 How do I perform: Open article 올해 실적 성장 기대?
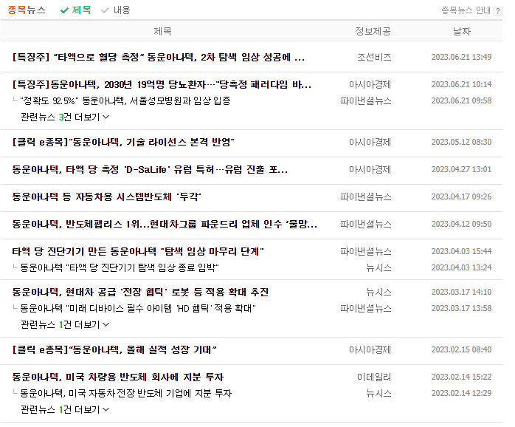coord(114,349)
